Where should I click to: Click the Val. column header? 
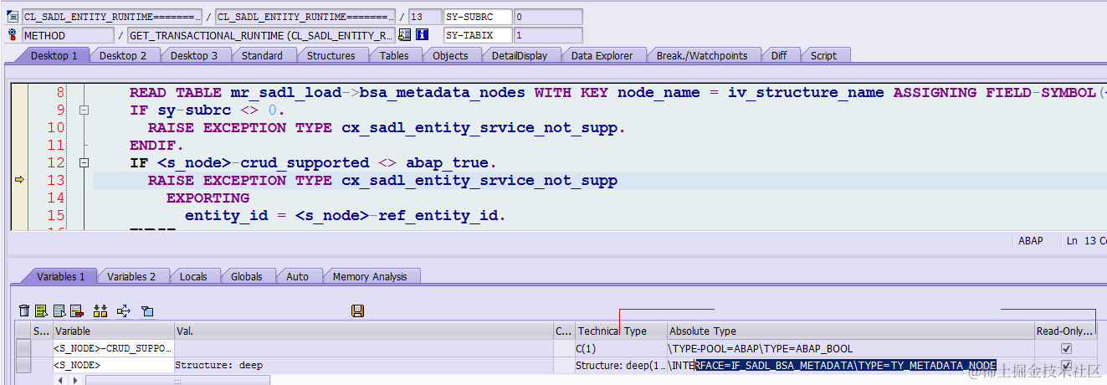(364, 331)
